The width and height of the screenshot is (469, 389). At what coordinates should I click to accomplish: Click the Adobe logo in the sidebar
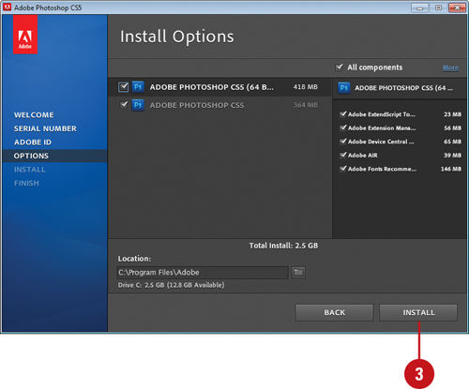(x=25, y=35)
